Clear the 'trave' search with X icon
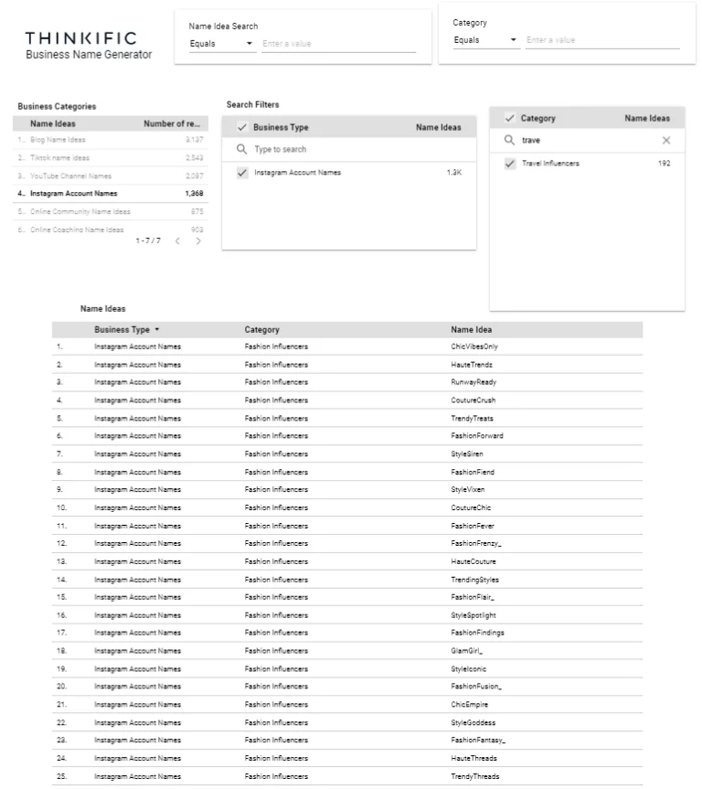The image size is (702, 789). [x=665, y=141]
